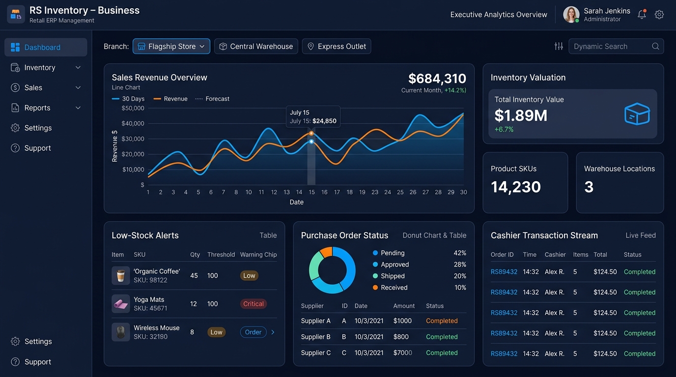Toggle the 30 Days legend series
This screenshot has height=377, width=676.
click(x=128, y=99)
